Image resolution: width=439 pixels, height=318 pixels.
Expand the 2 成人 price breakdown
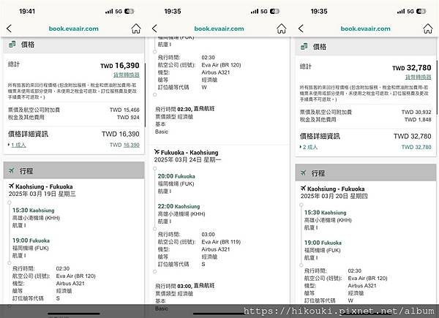click(310, 147)
